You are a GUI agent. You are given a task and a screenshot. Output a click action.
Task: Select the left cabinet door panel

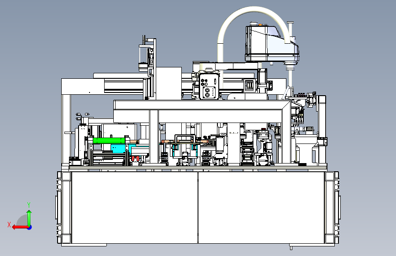134,208
